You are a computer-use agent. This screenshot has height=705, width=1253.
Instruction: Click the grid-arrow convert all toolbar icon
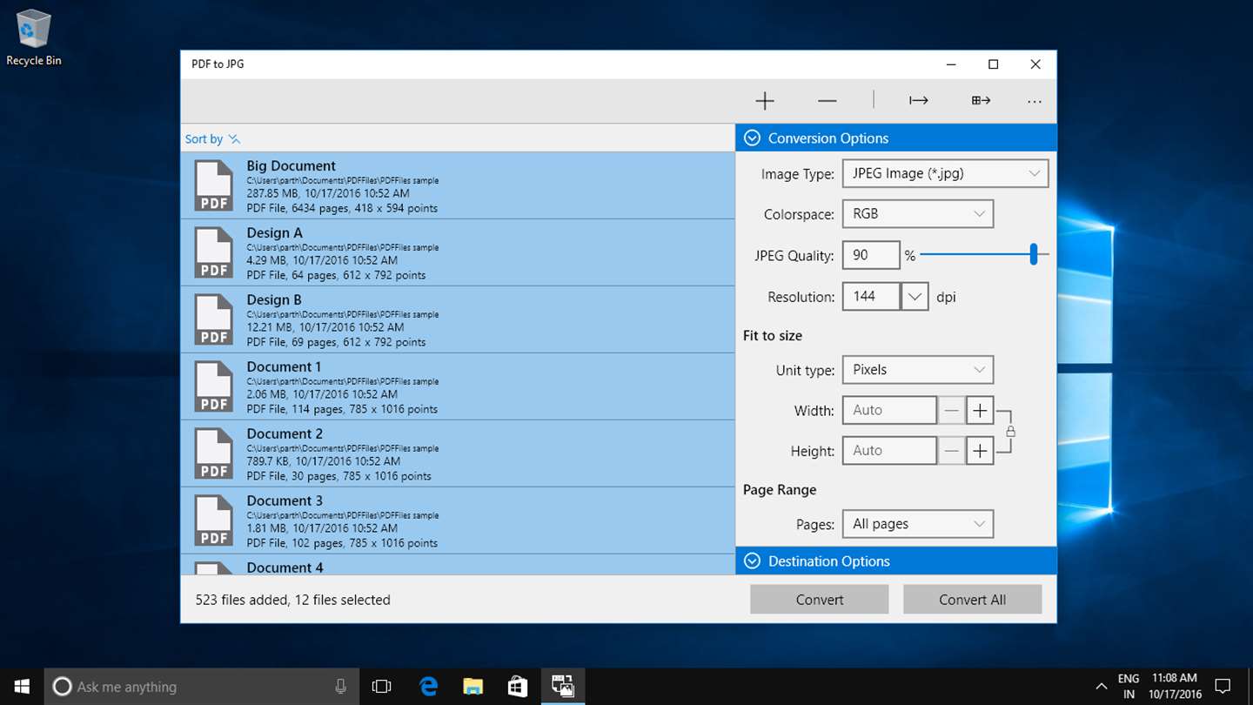click(x=982, y=101)
